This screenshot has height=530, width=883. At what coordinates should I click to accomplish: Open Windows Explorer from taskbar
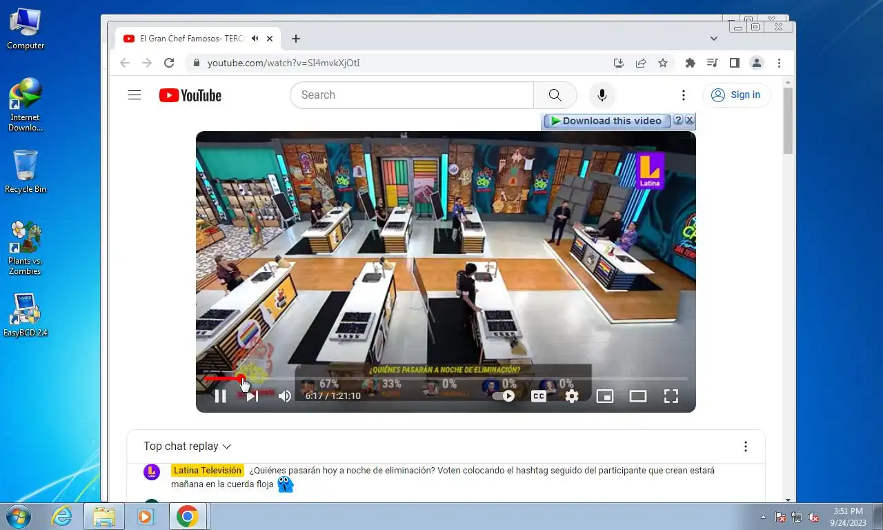click(104, 516)
